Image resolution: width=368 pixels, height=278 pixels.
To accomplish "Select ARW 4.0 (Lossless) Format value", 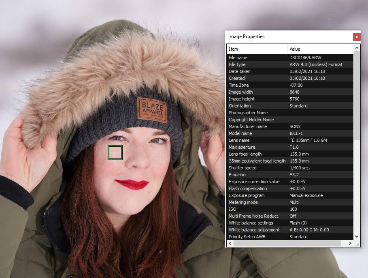I will 316,64.
